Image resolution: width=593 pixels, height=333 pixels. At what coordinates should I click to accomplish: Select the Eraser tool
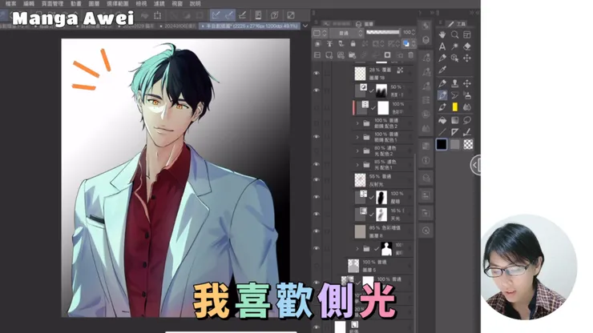[x=467, y=46]
